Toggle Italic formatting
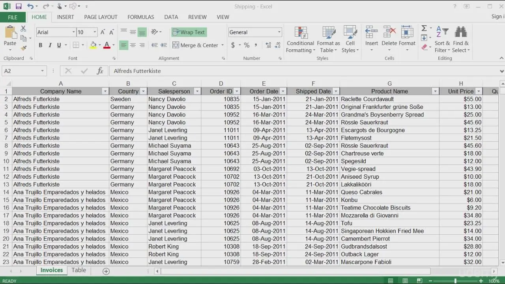This screenshot has height=284, width=505. [x=50, y=45]
